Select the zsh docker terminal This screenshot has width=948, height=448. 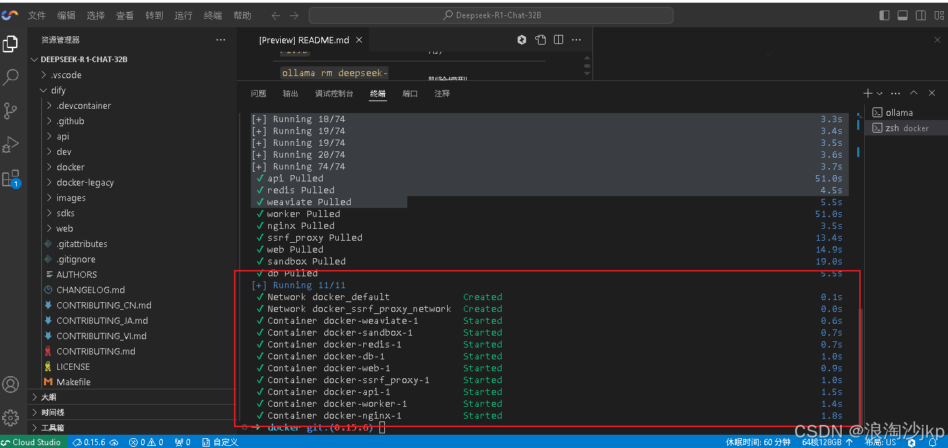[x=906, y=128]
